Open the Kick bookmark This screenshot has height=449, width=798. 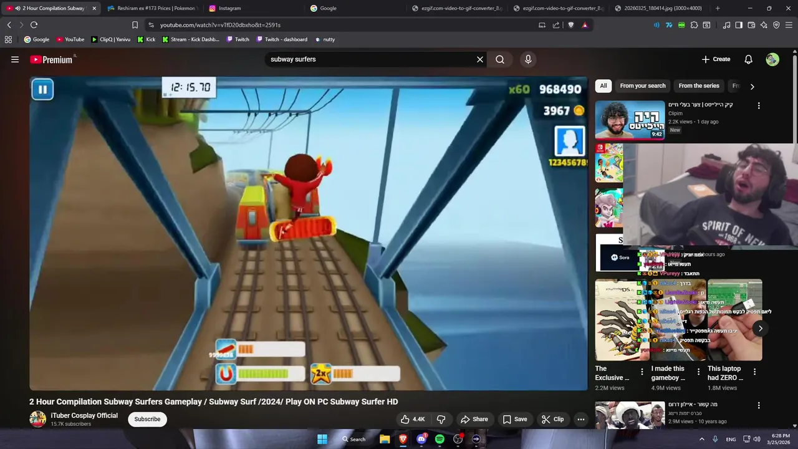tap(145, 39)
